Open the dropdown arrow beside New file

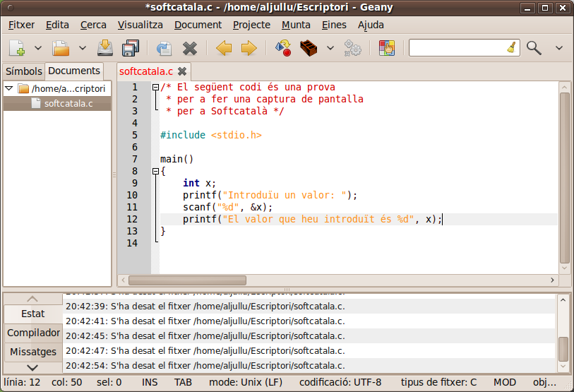click(x=38, y=48)
